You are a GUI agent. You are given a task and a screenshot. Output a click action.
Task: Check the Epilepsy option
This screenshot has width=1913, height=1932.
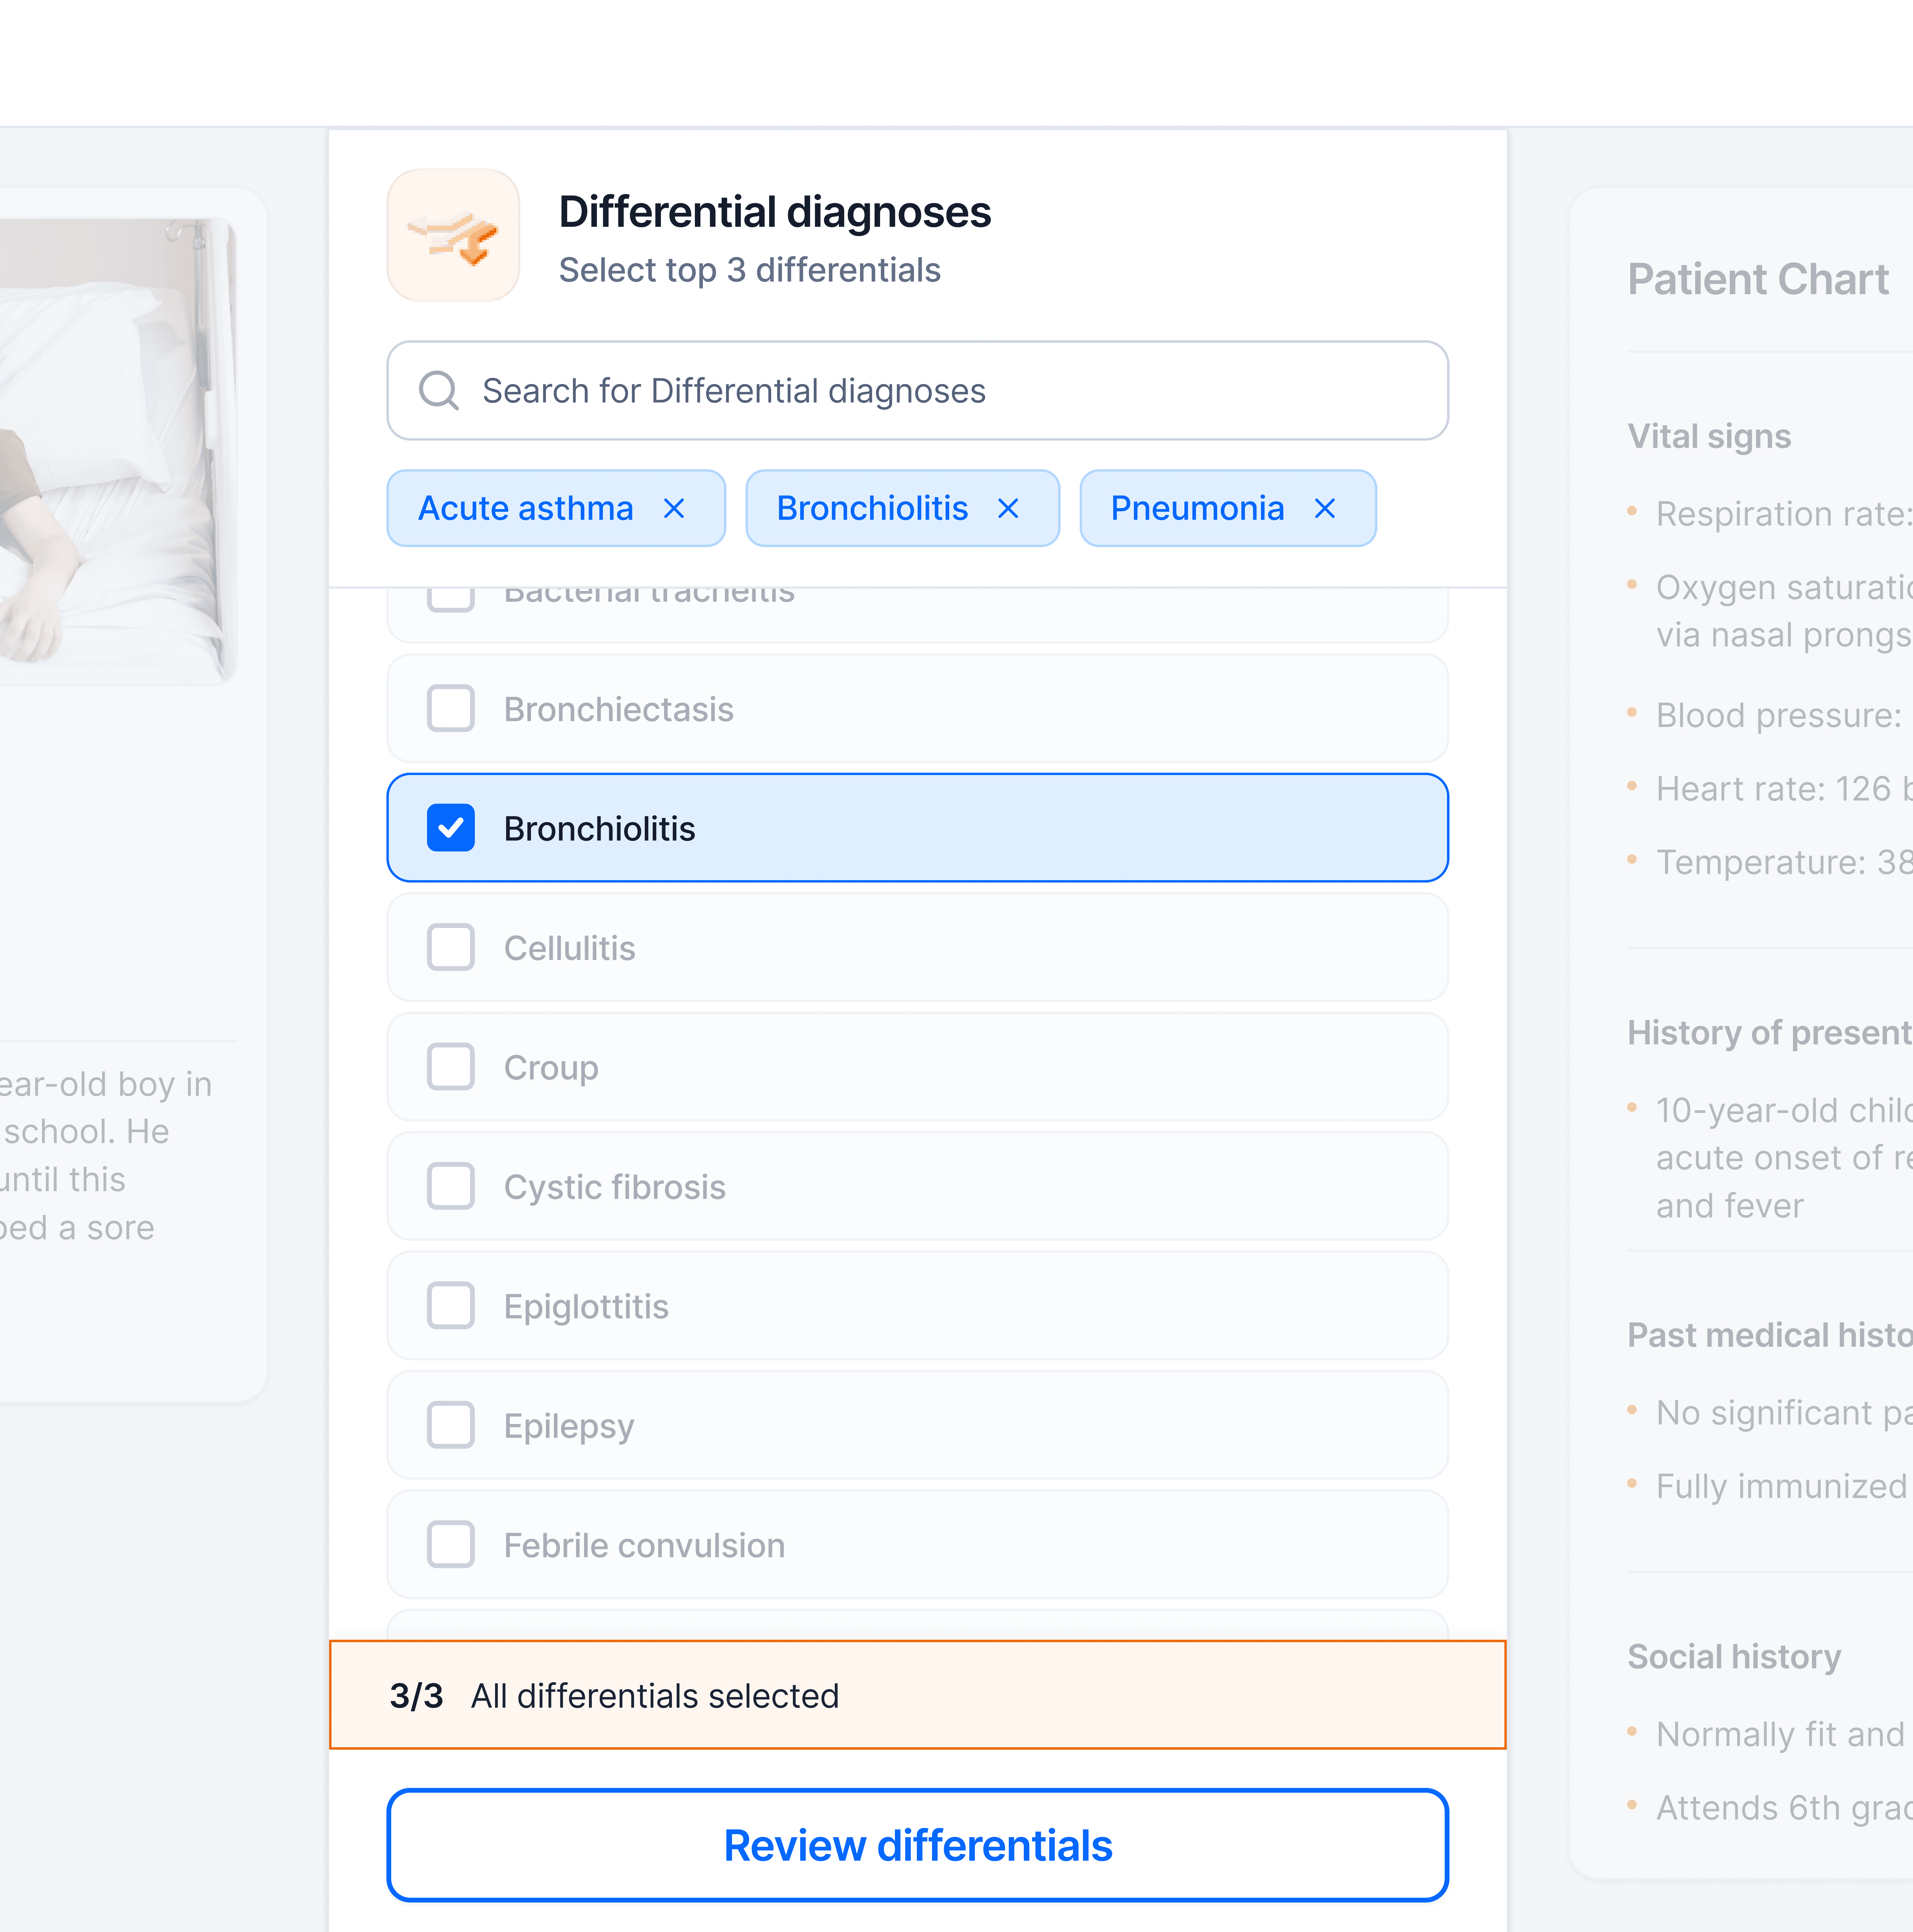point(451,1425)
